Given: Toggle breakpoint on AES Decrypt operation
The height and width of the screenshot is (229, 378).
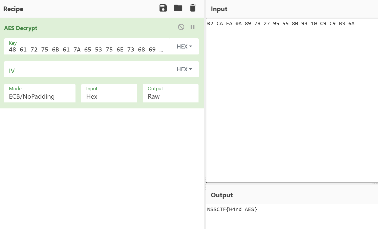Looking at the screenshot, I should coord(193,27).
